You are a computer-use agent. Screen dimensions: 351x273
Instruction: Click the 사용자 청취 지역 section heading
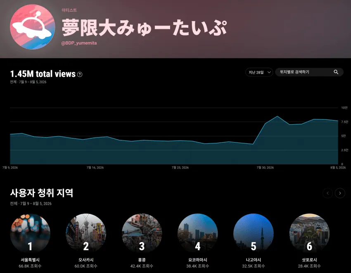click(x=42, y=193)
